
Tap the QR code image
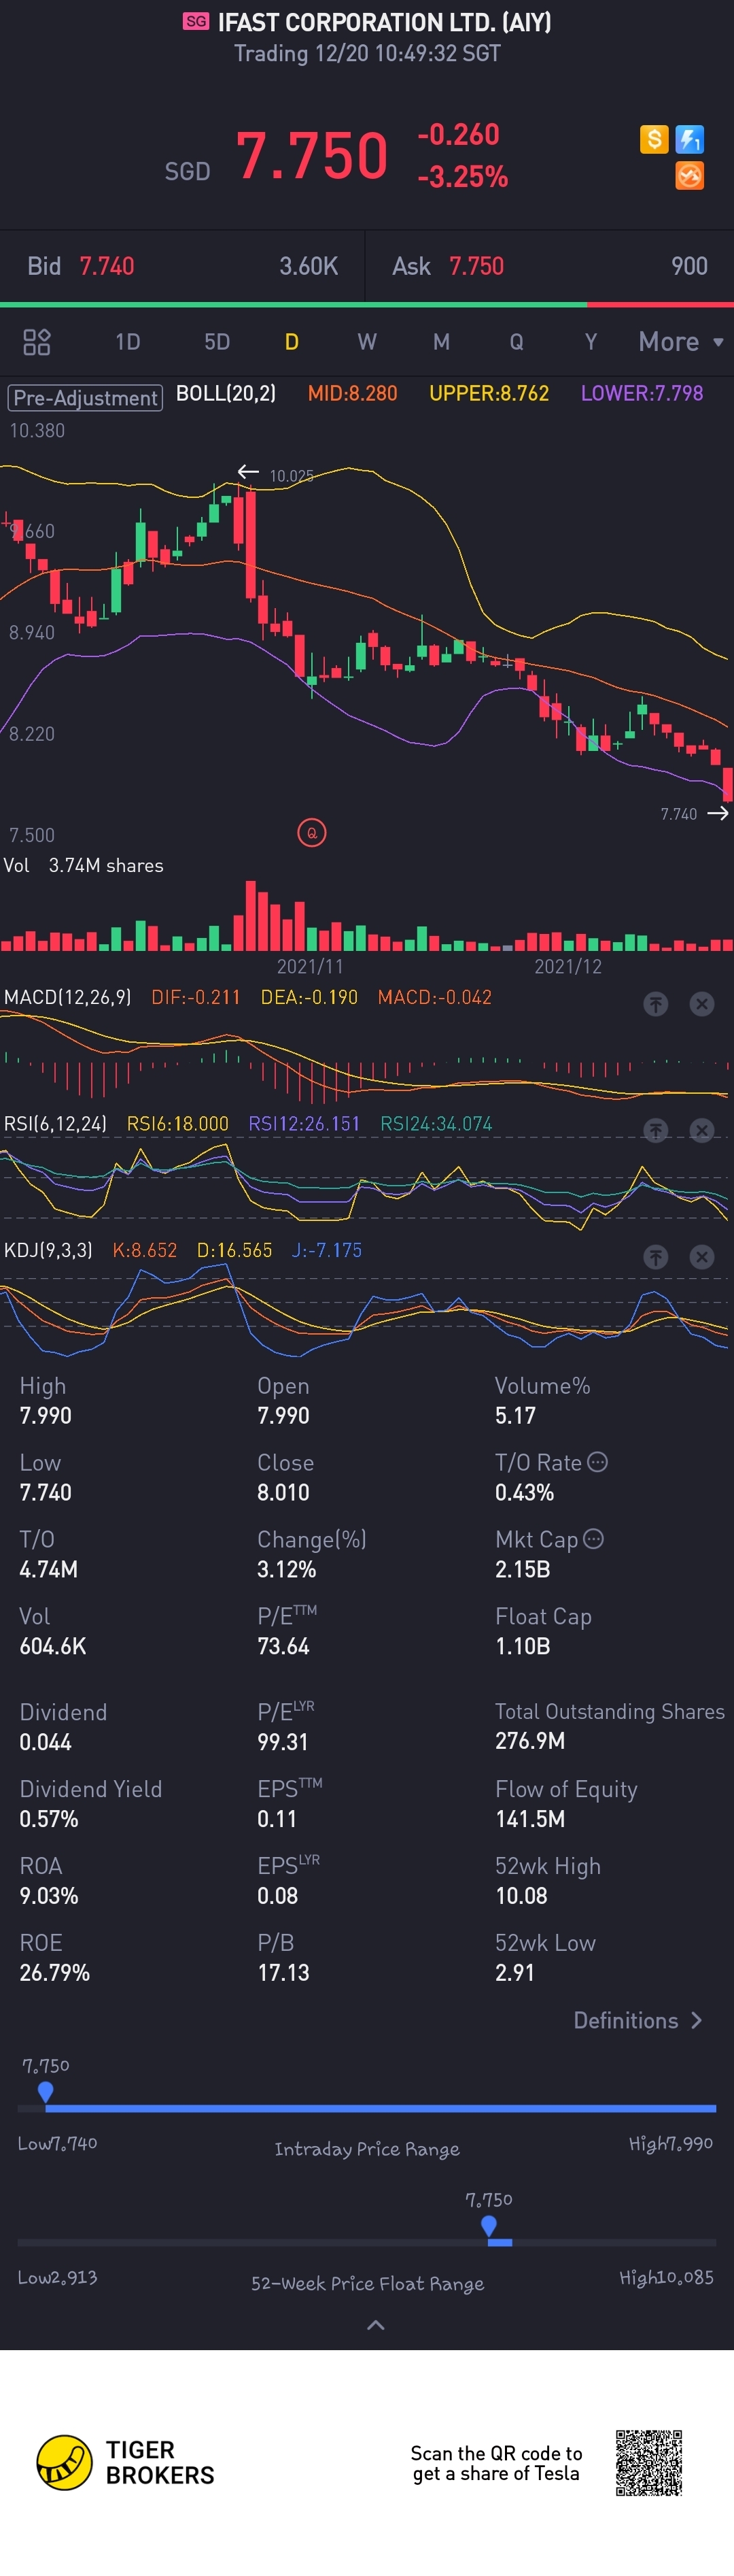point(649,2462)
